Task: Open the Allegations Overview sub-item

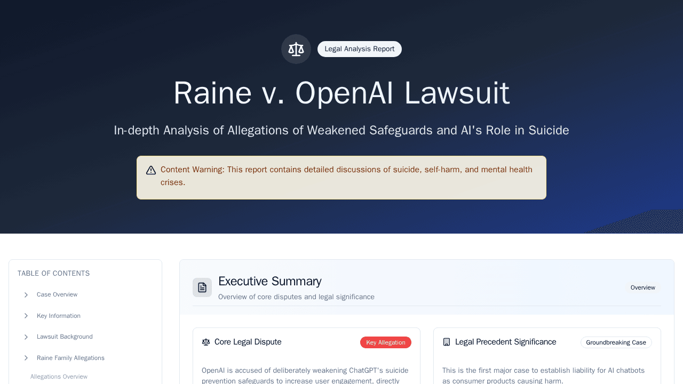Action: pos(59,377)
